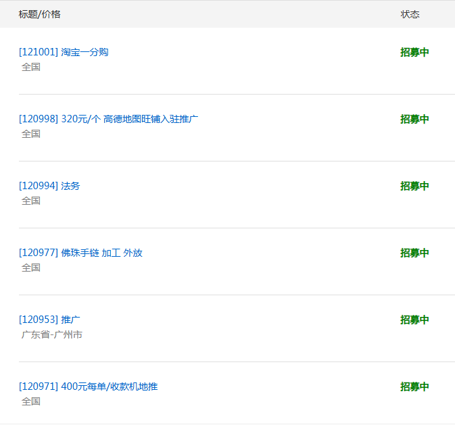Viewport: 455px width, 425px height.
Task: Click 全国 region under 高德地图旺铺入驻推广
Action: click(31, 134)
